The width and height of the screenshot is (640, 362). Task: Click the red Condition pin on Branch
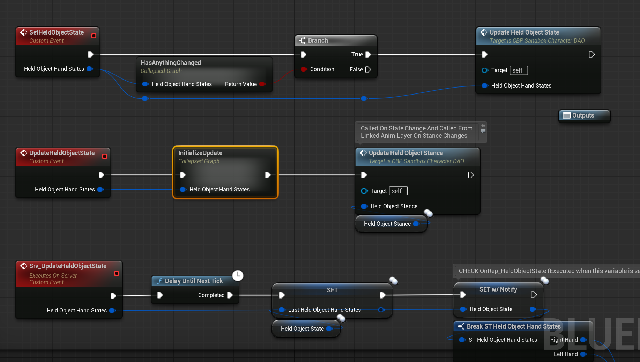click(x=304, y=69)
